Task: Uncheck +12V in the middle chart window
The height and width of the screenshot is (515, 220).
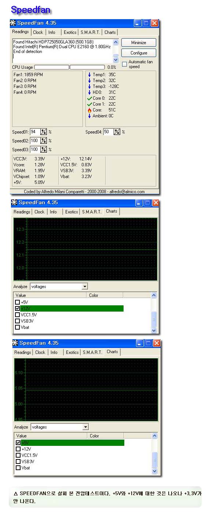Action: click(17, 308)
